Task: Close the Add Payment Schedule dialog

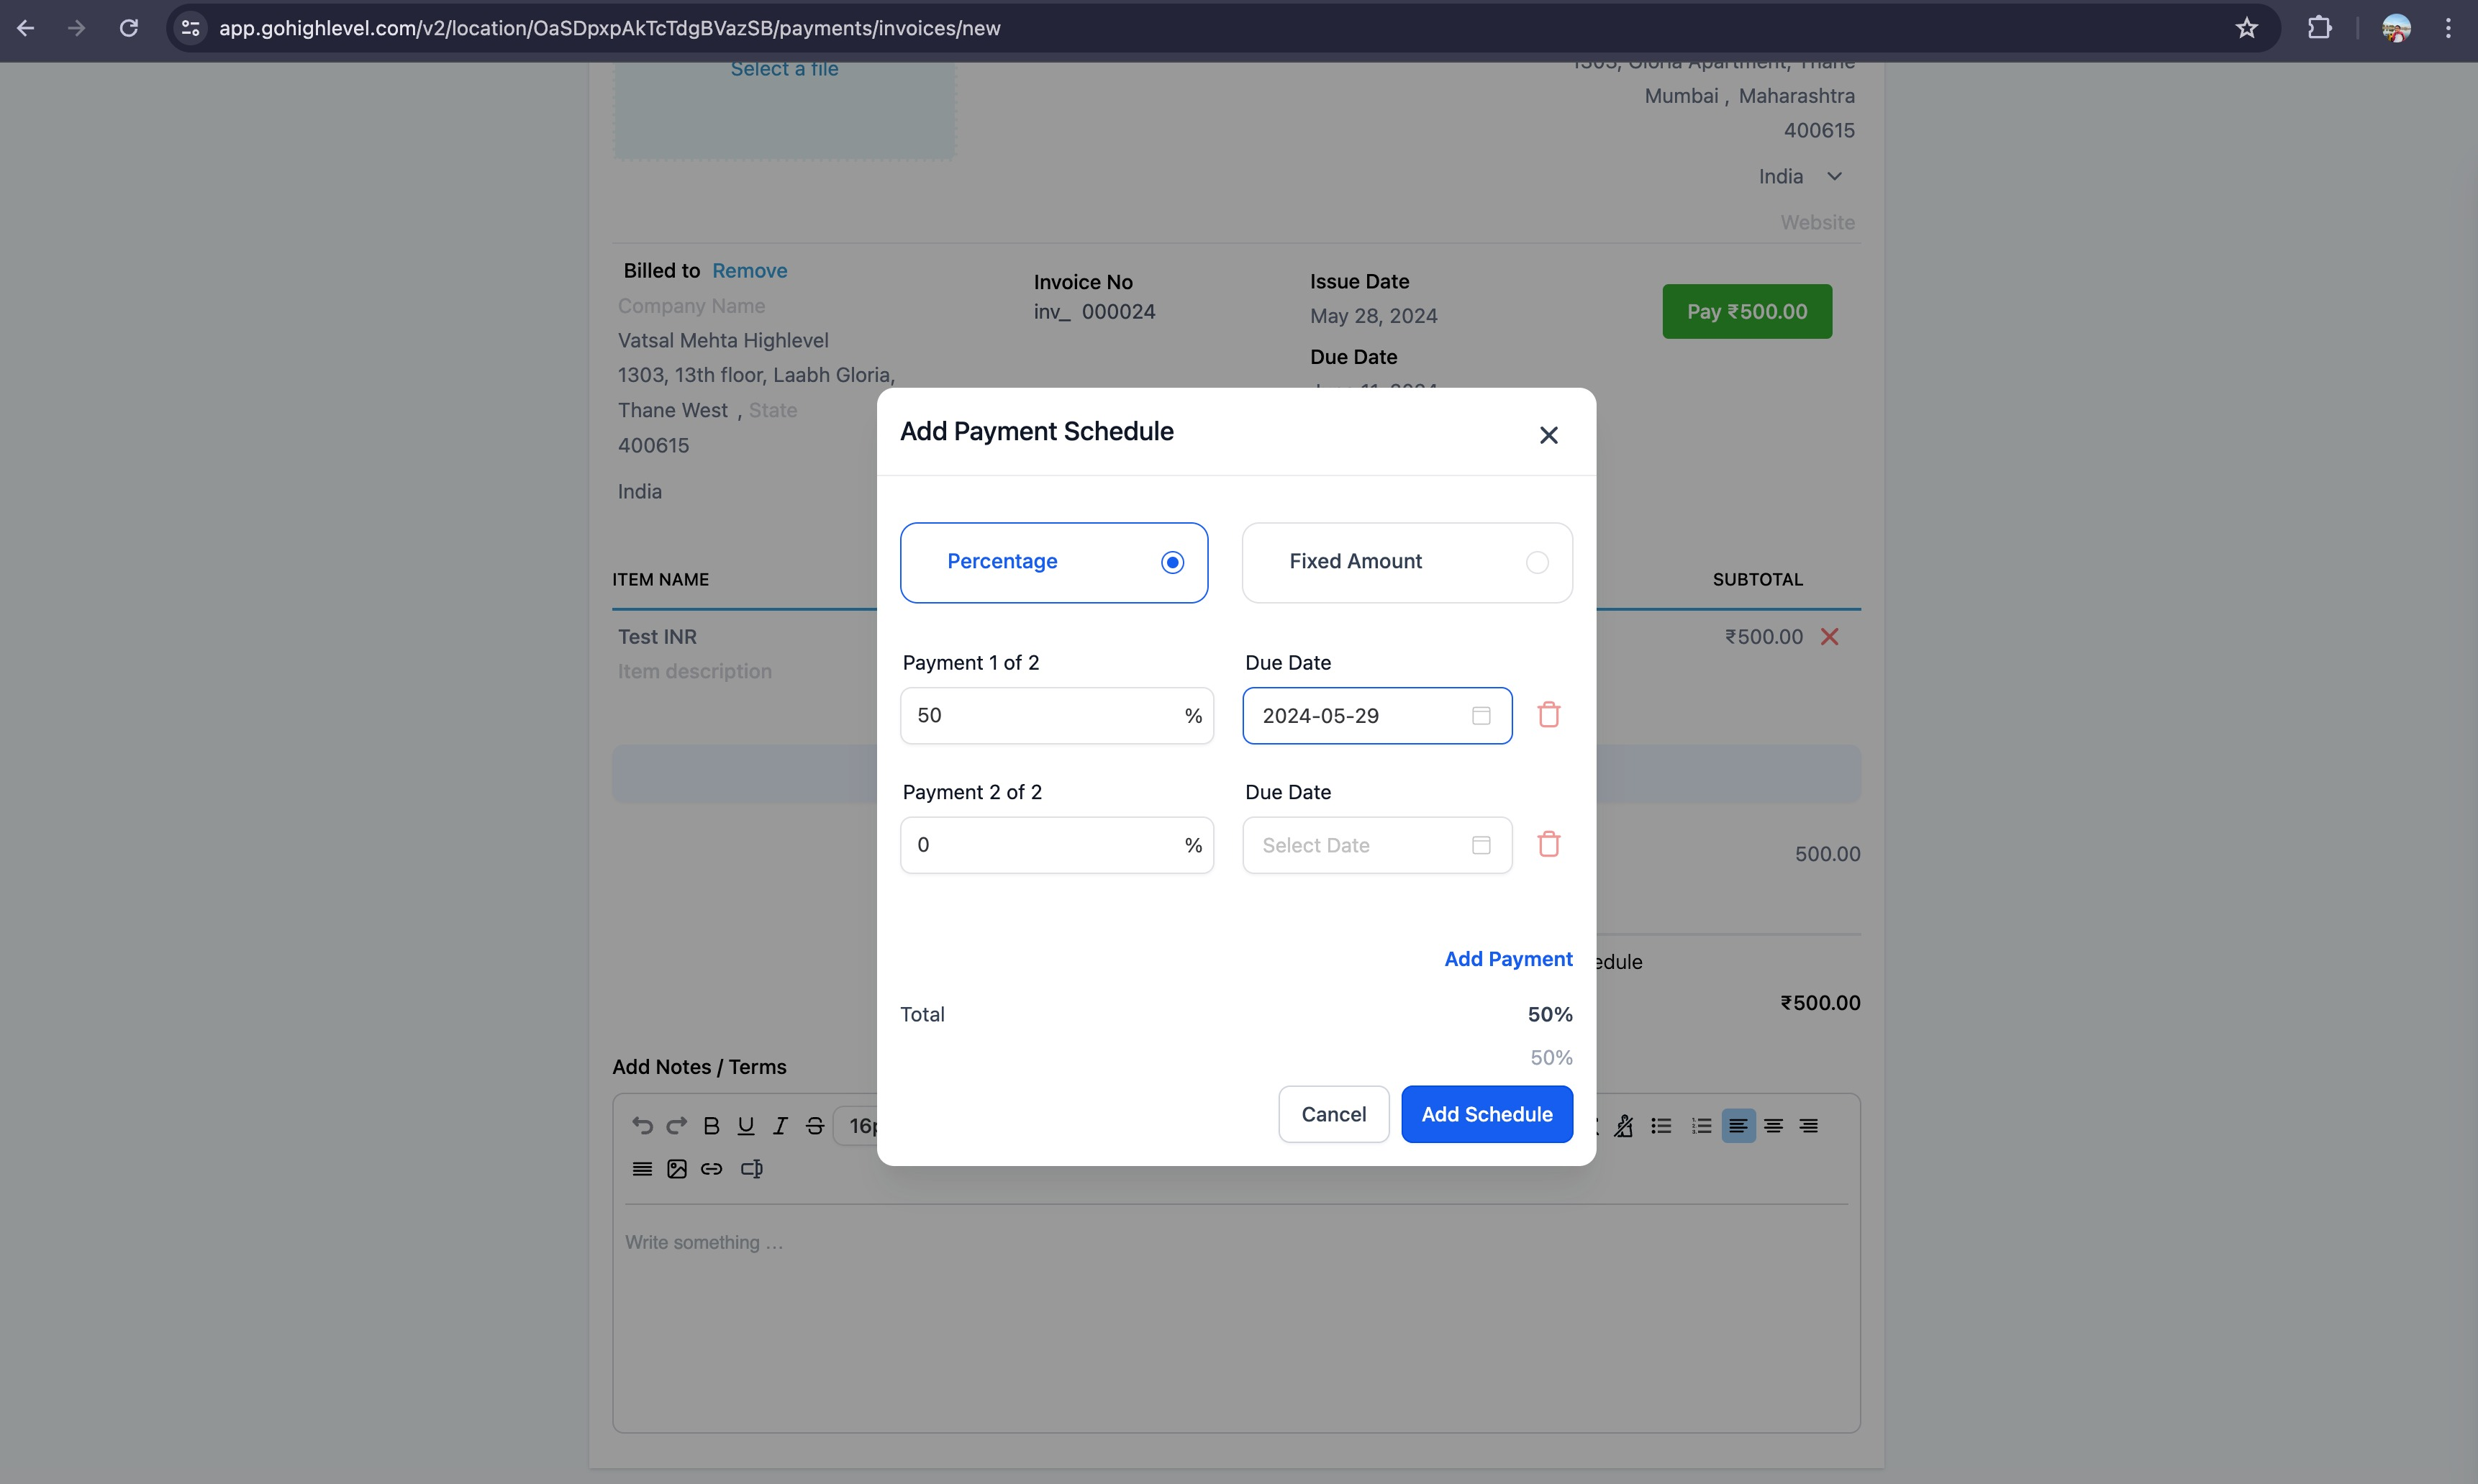Action: coord(1548,435)
